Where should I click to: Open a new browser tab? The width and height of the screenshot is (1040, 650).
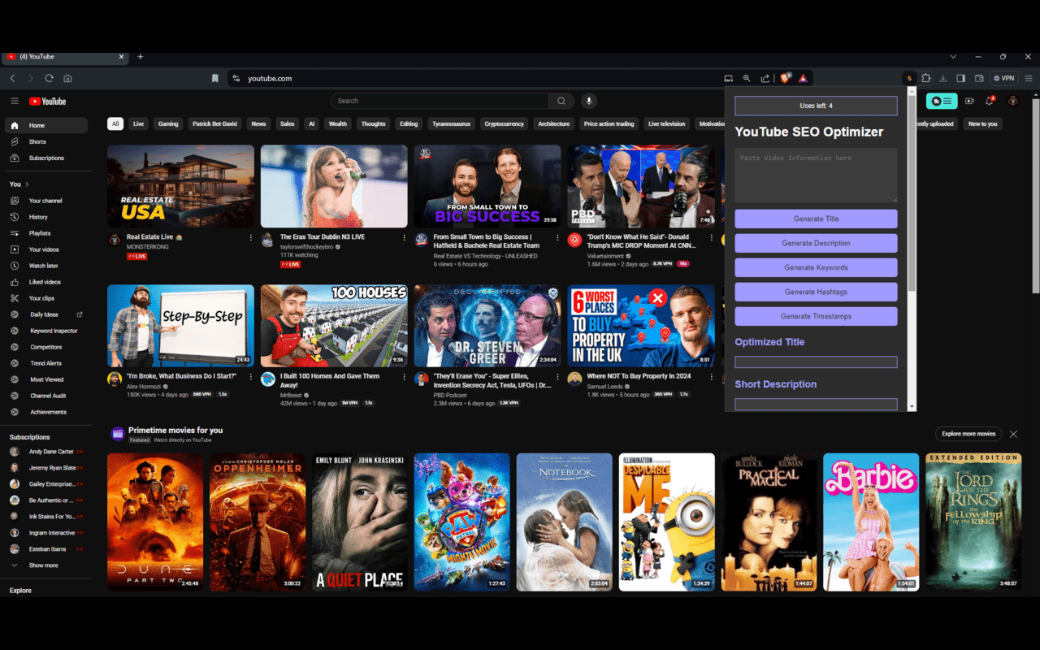[x=140, y=57]
